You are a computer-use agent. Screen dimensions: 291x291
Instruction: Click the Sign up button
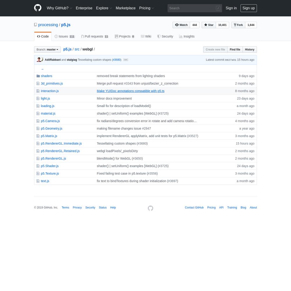coord(249,8)
